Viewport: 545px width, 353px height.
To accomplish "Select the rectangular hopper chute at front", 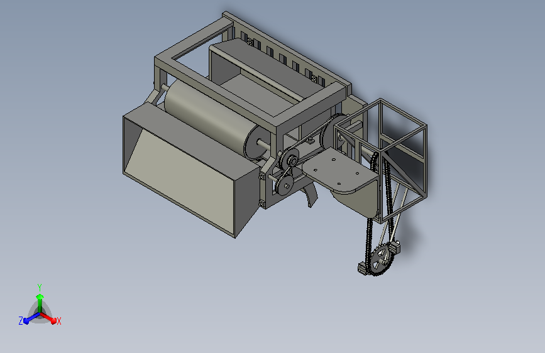I will (190, 170).
